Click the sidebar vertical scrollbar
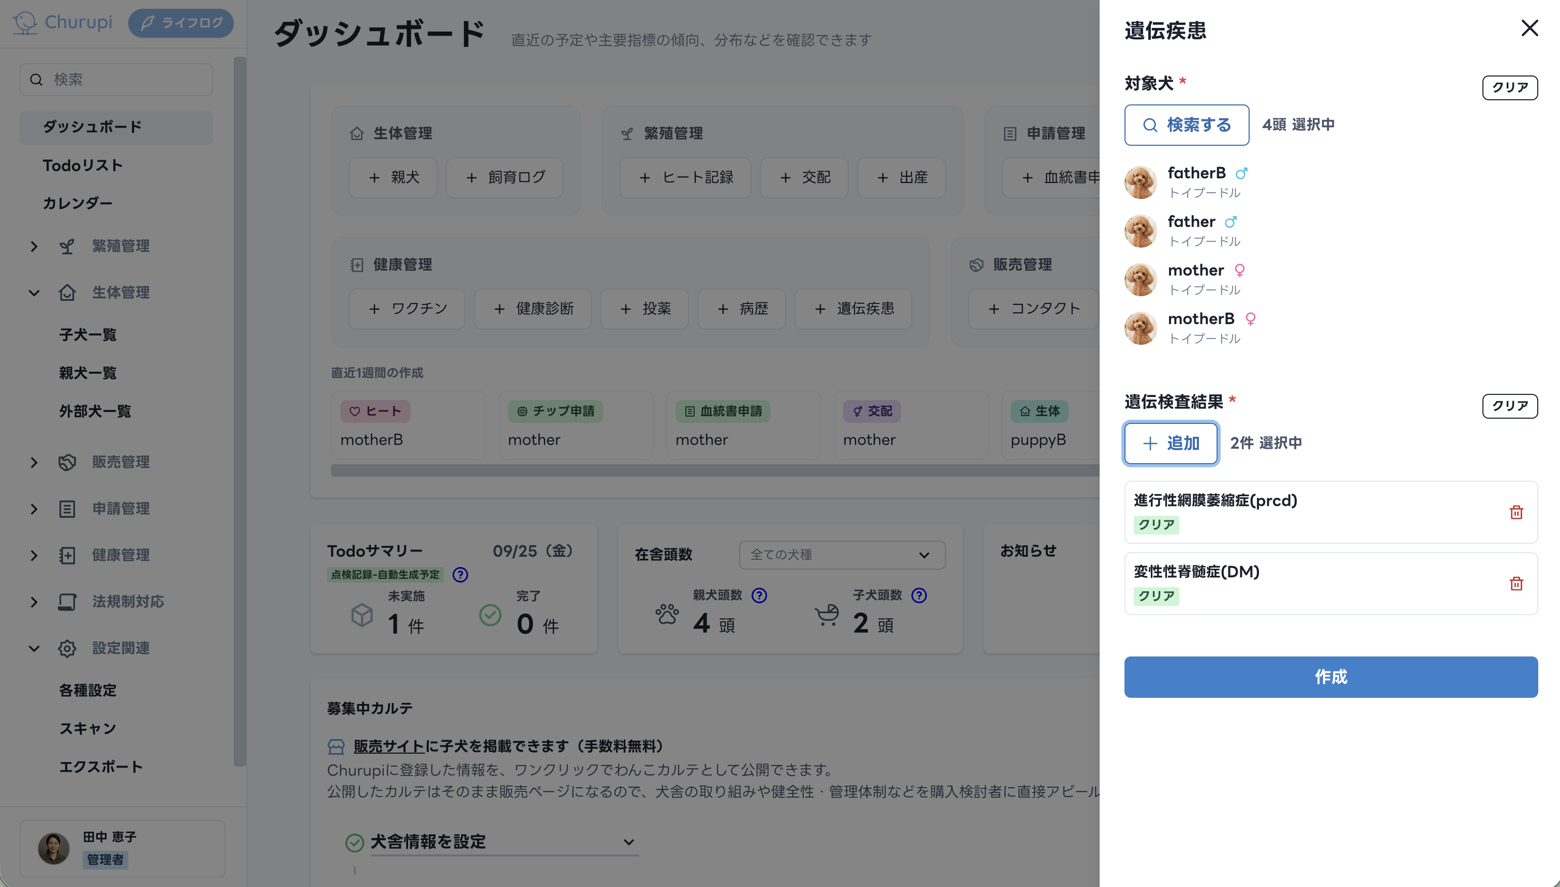This screenshot has width=1560, height=887. click(239, 411)
